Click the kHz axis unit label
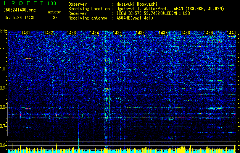 pyautogui.click(x=3, y=31)
